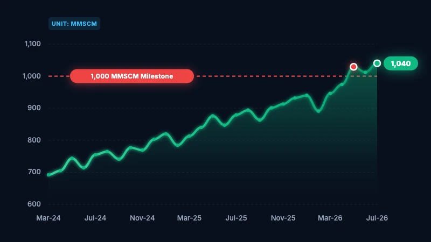The height and width of the screenshot is (242, 431).
Task: Select the Jul-26 x-axis label
Action: tap(377, 218)
